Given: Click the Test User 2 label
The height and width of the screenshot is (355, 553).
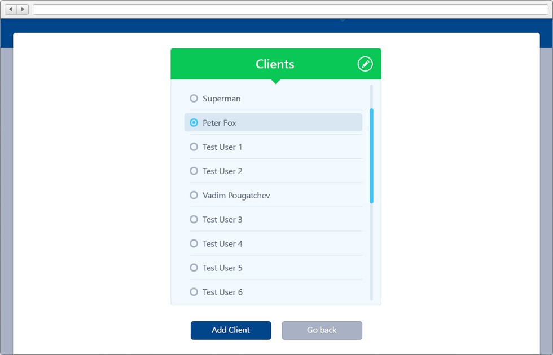Looking at the screenshot, I should tap(222, 171).
